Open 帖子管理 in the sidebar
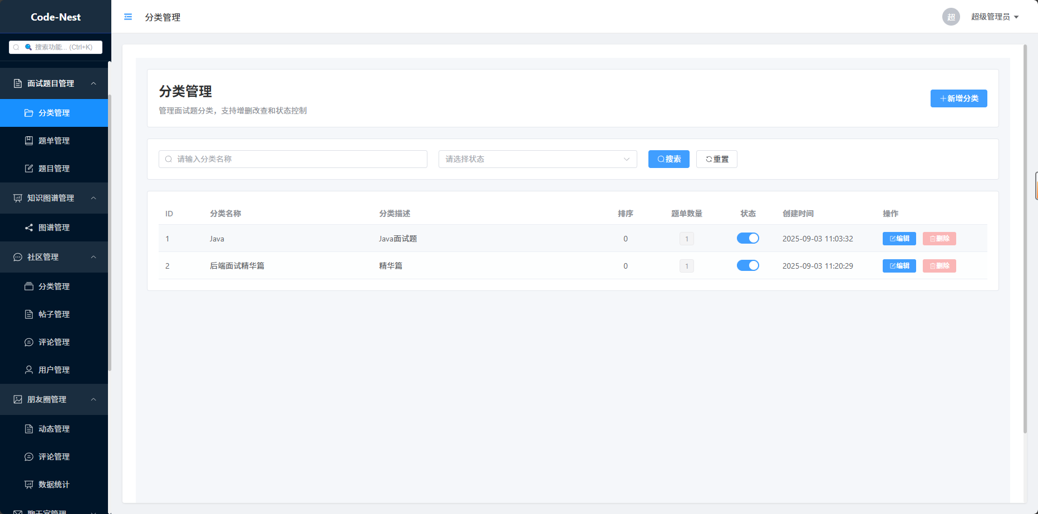1038x514 pixels. point(54,314)
